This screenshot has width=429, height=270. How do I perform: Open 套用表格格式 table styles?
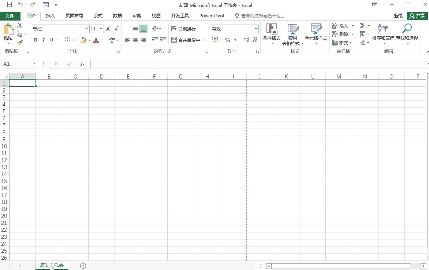(x=292, y=34)
